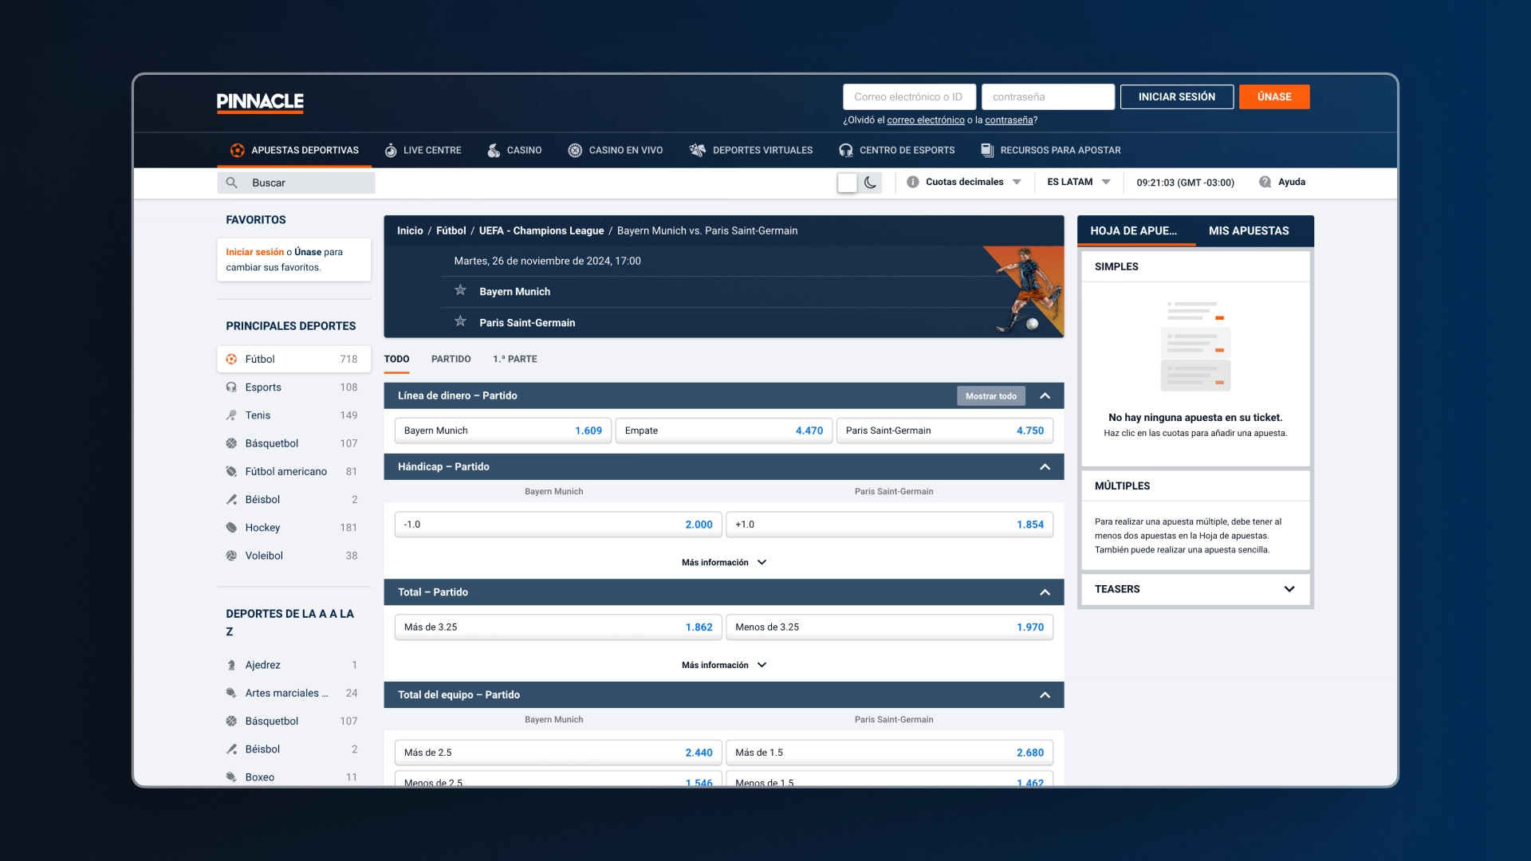Viewport: 1531px width, 861px height.
Task: Click the Deportes Virtuales icon
Action: click(698, 150)
